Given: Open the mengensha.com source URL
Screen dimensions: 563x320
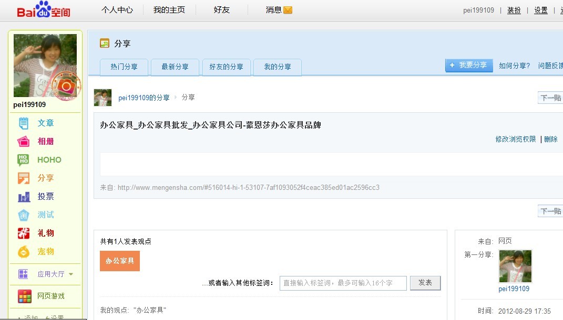Looking at the screenshot, I should [x=249, y=187].
